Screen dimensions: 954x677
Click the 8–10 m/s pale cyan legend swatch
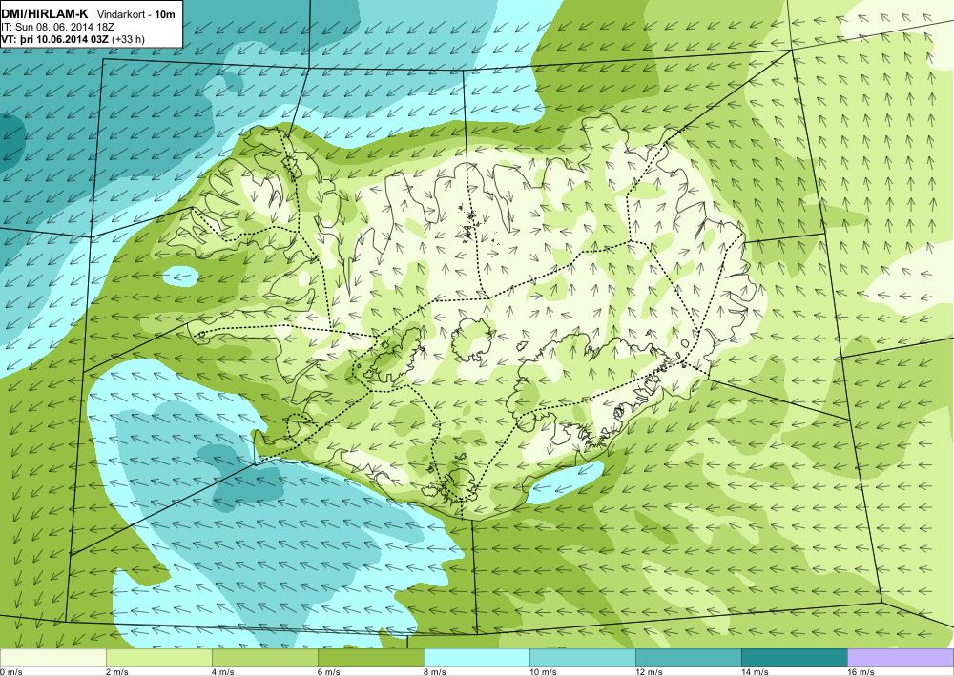pyautogui.click(x=476, y=657)
